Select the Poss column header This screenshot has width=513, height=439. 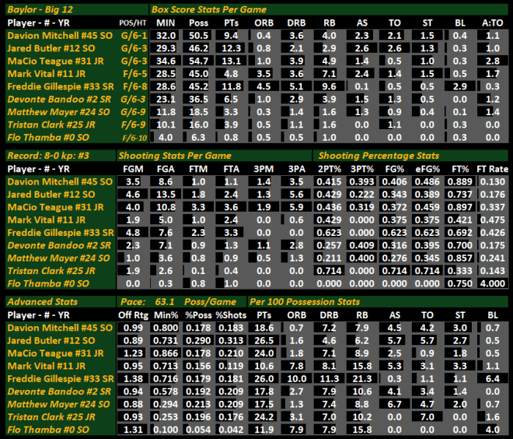click(198, 23)
